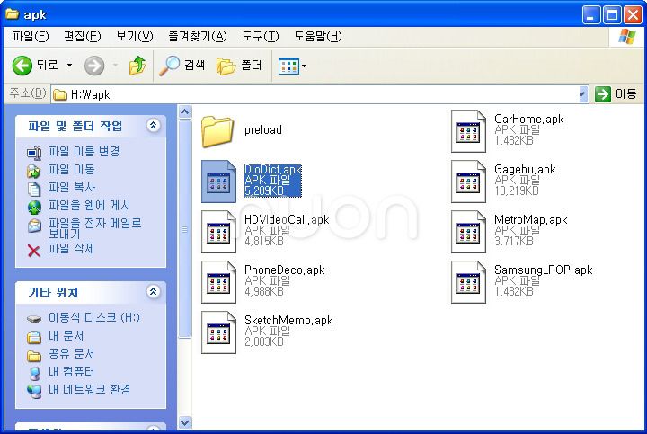
Task: Click the 파일 삭제 delete link
Action: (x=71, y=248)
